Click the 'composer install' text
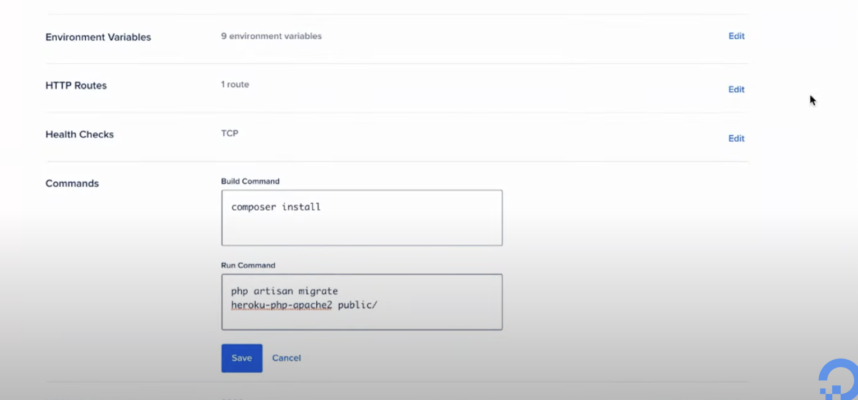The width and height of the screenshot is (858, 400). click(276, 207)
